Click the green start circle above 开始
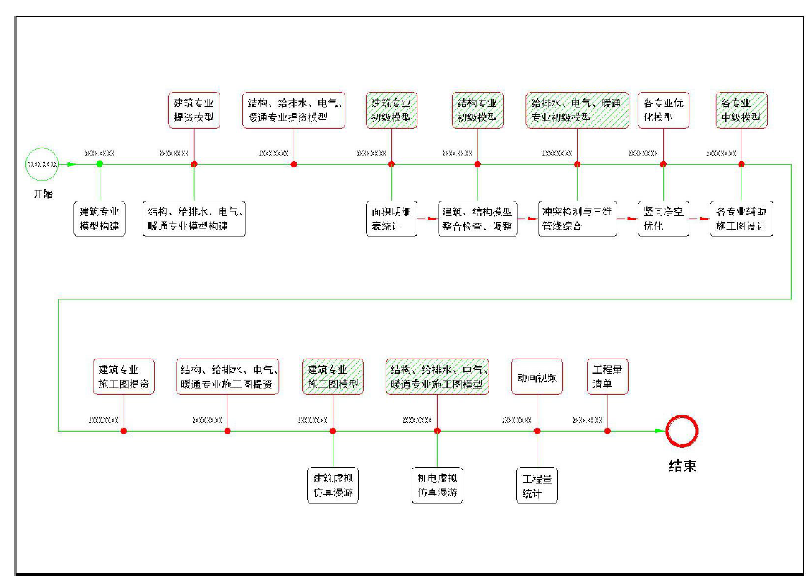The image size is (810, 577). tap(42, 165)
